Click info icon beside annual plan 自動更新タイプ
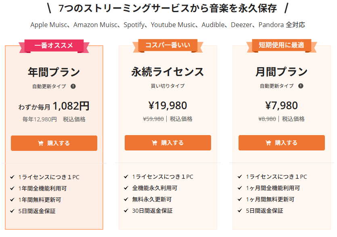This screenshot has height=237, width=337. pyautogui.click(x=73, y=87)
